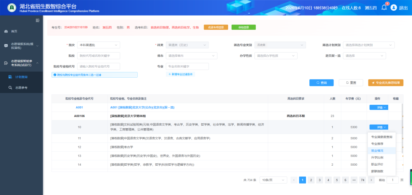Click the 志愿填报系统 chat bubble icon

(x=6, y=46)
